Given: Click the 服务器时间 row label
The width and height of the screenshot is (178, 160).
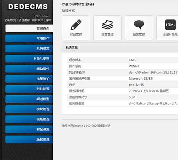Looking at the screenshot, I should [77, 91].
